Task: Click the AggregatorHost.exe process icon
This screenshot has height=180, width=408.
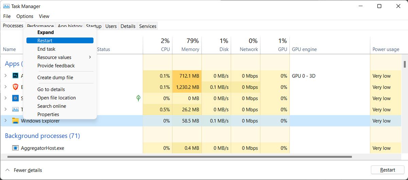Action: click(15, 148)
